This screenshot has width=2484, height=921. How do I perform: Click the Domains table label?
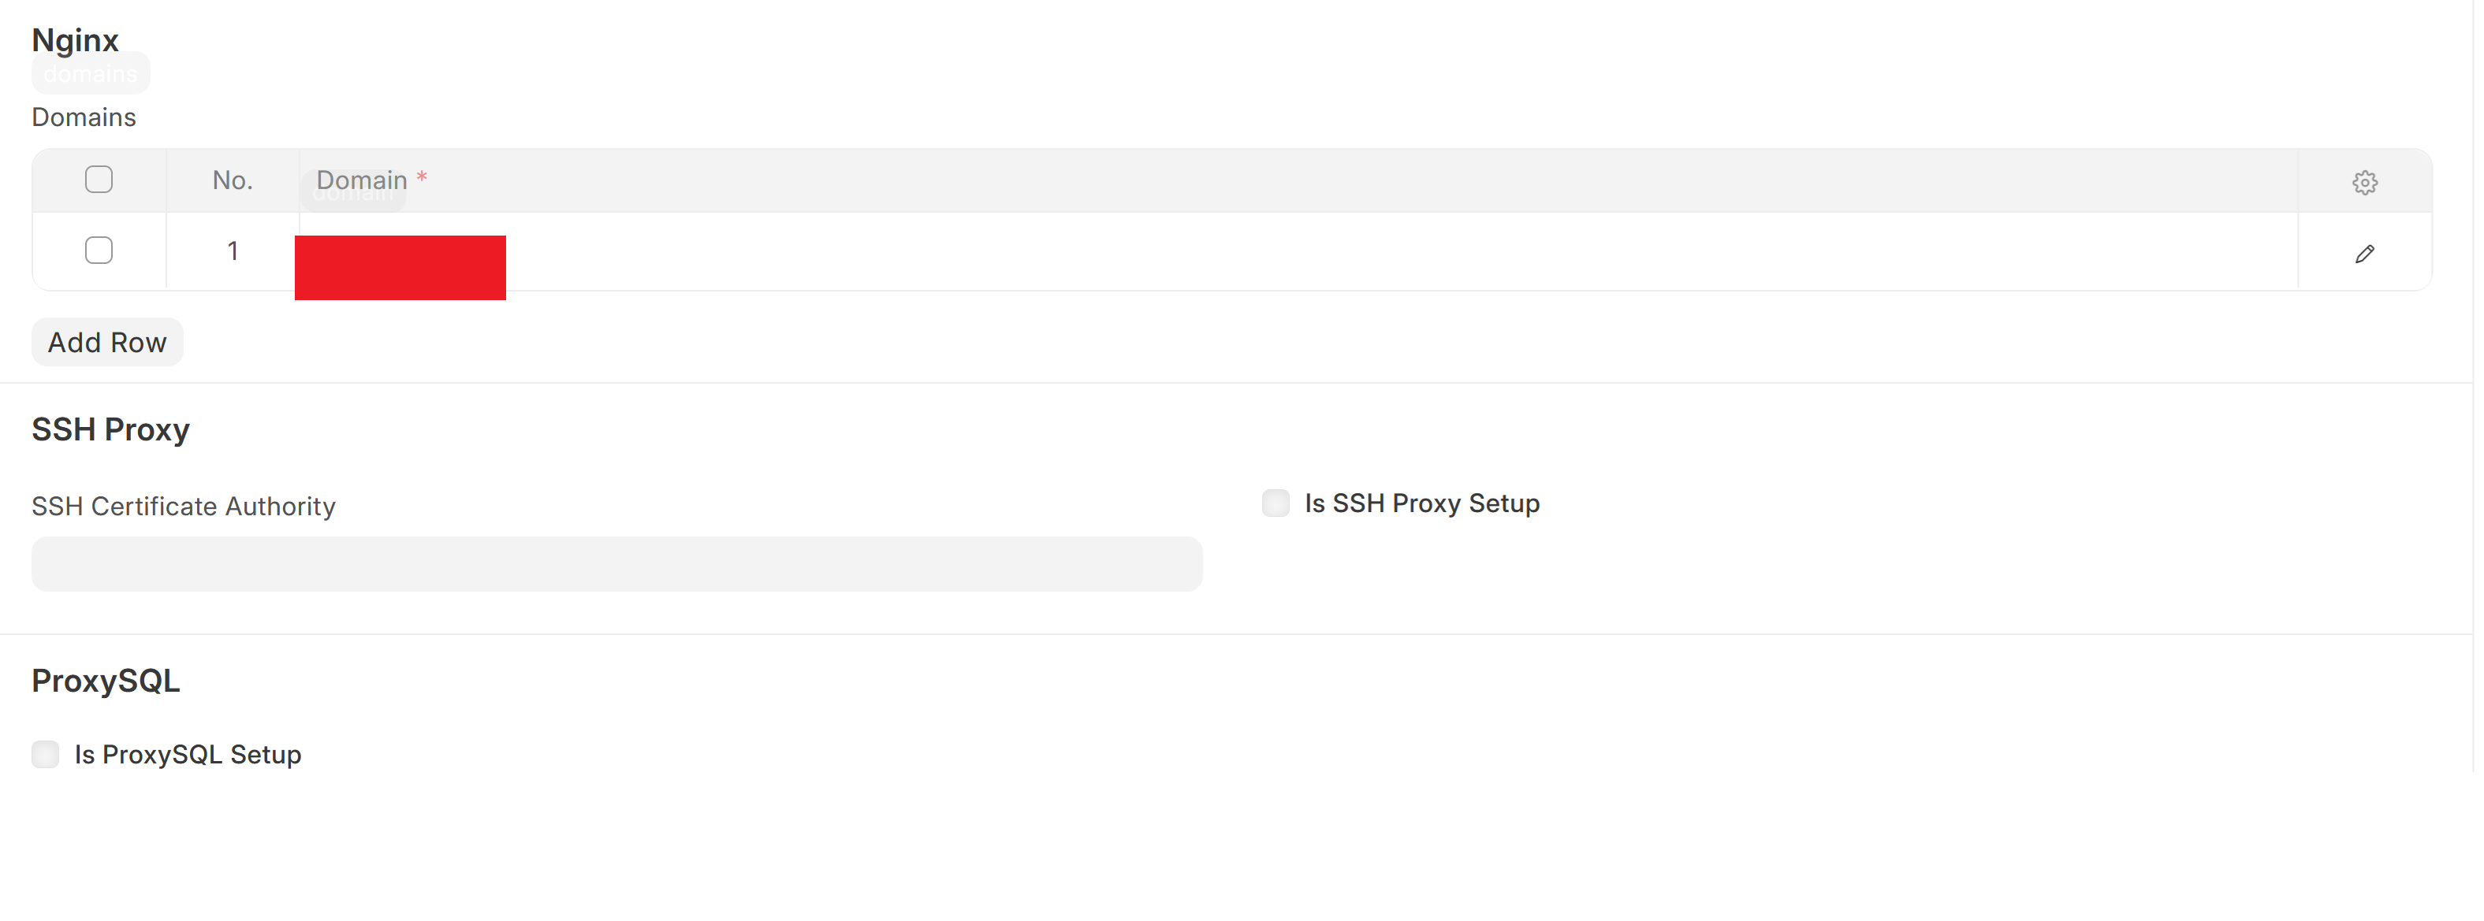tap(84, 117)
